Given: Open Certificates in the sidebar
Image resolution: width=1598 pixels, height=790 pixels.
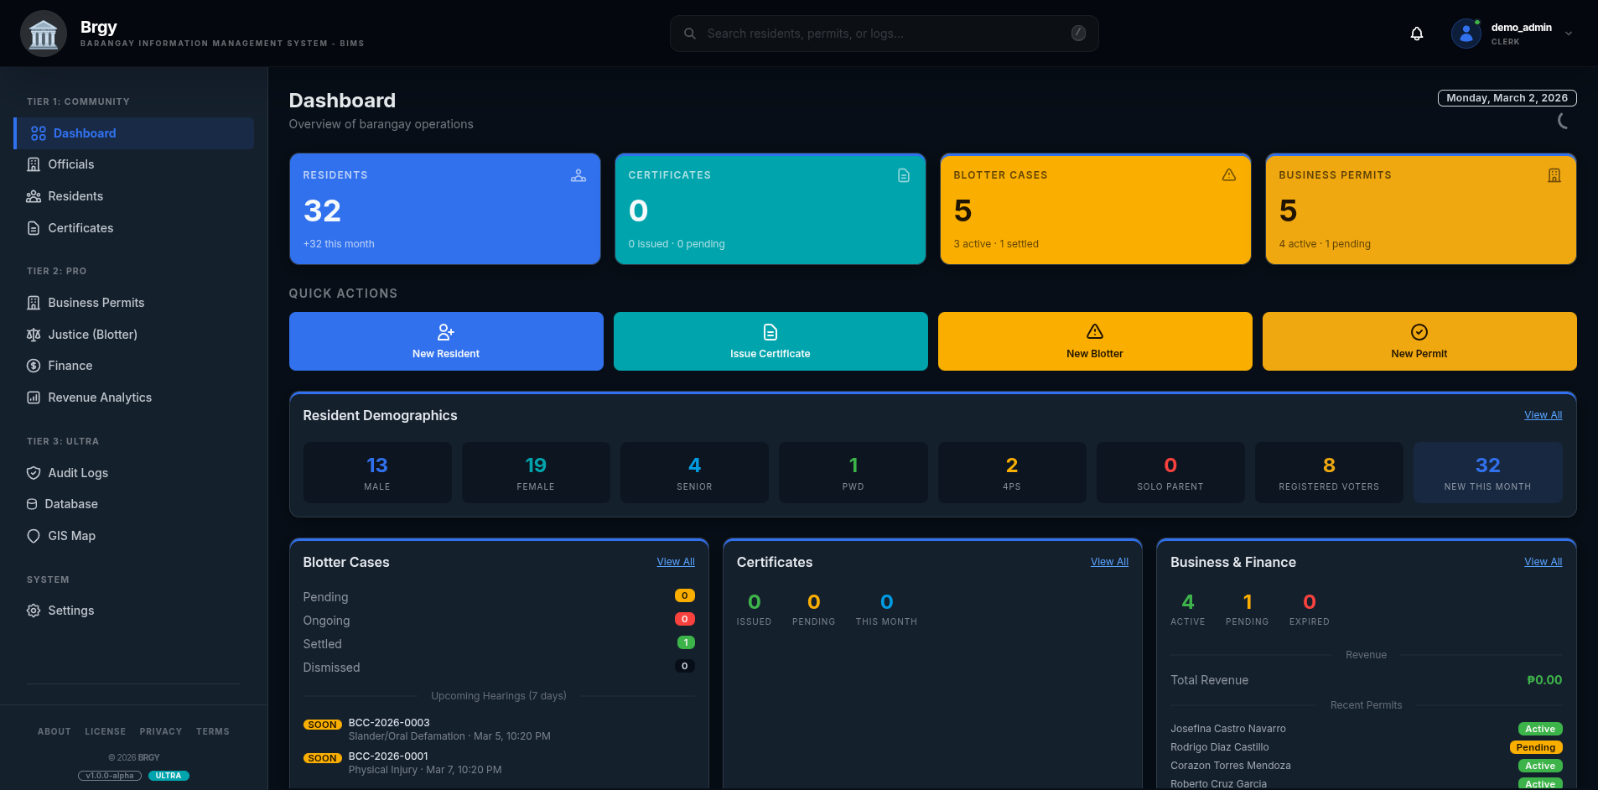Looking at the screenshot, I should (134, 228).
